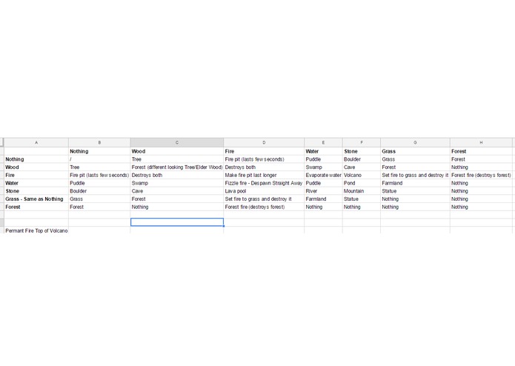This screenshot has height=366, width=515.
Task: Click the Fizzle fire - Despawn Straight Away cell
Action: click(x=264, y=183)
